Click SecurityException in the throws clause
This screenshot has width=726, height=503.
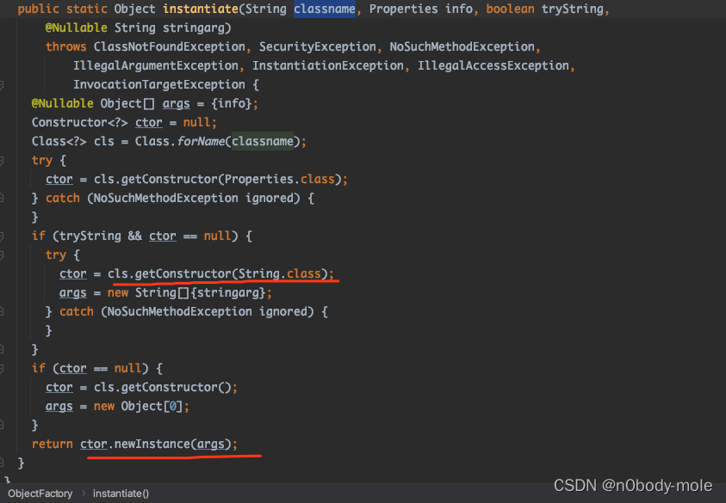318,46
